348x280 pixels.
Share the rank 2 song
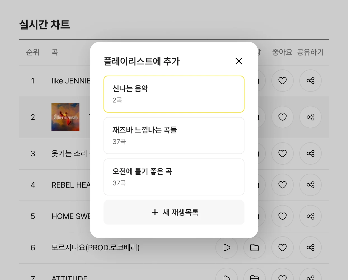pyautogui.click(x=311, y=117)
